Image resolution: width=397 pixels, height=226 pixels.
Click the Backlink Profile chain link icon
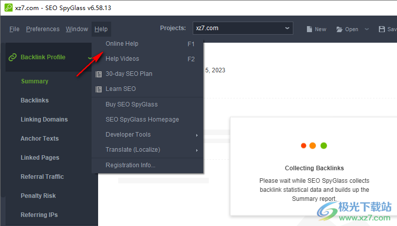(13, 57)
